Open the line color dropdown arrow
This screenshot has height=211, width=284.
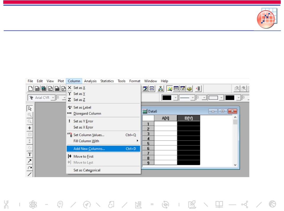point(175,98)
